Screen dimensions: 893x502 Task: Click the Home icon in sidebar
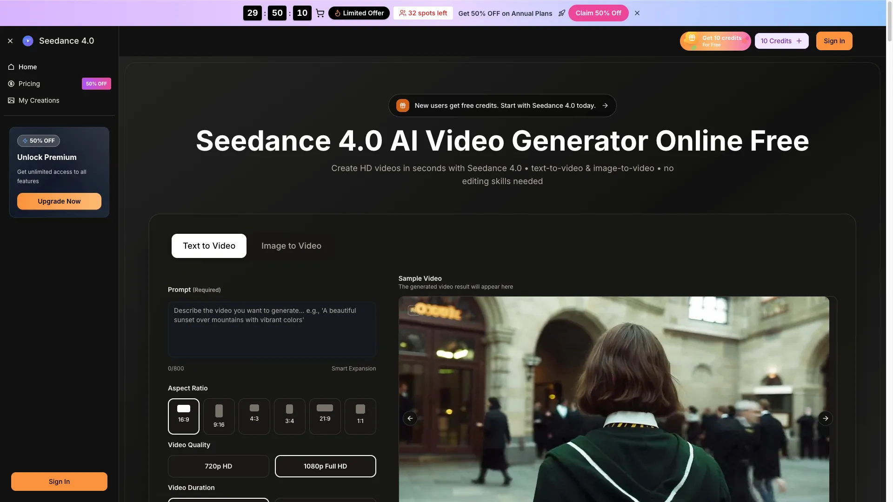(11, 67)
